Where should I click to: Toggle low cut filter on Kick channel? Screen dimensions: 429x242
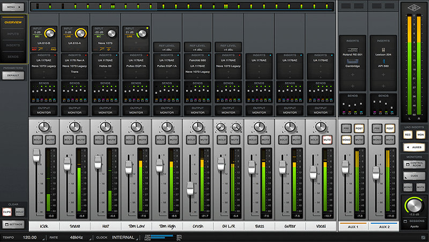point(41,49)
